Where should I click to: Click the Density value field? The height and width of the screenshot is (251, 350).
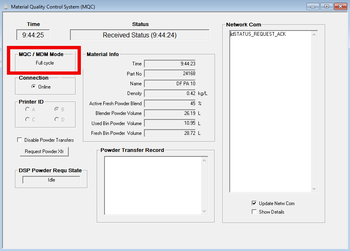tap(170, 93)
